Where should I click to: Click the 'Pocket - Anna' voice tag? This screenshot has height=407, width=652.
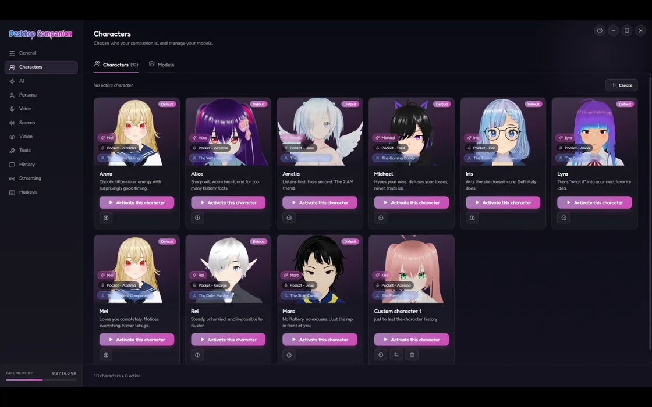(574, 148)
